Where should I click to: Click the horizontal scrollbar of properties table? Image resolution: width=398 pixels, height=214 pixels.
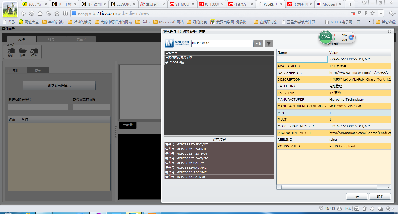point(329,187)
